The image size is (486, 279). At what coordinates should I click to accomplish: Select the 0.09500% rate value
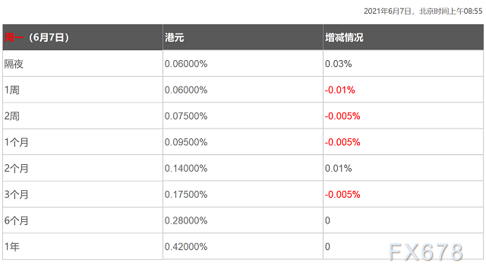click(x=186, y=142)
